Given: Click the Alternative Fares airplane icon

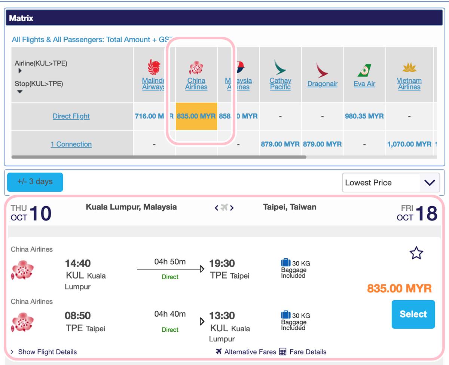Looking at the screenshot, I should point(219,352).
